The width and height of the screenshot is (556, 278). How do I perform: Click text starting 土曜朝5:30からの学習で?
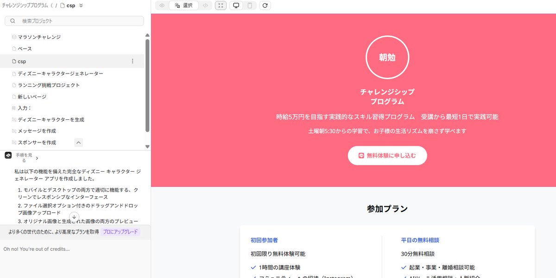pos(387,131)
